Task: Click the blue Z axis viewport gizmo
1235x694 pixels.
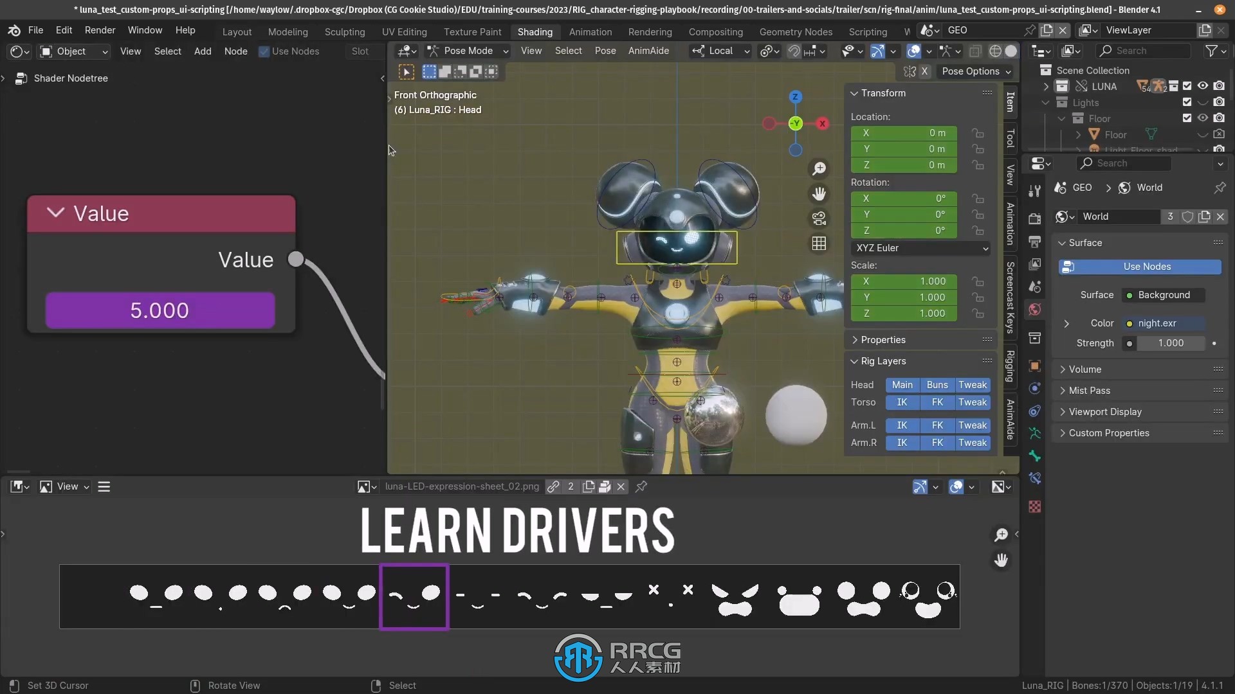Action: point(796,96)
